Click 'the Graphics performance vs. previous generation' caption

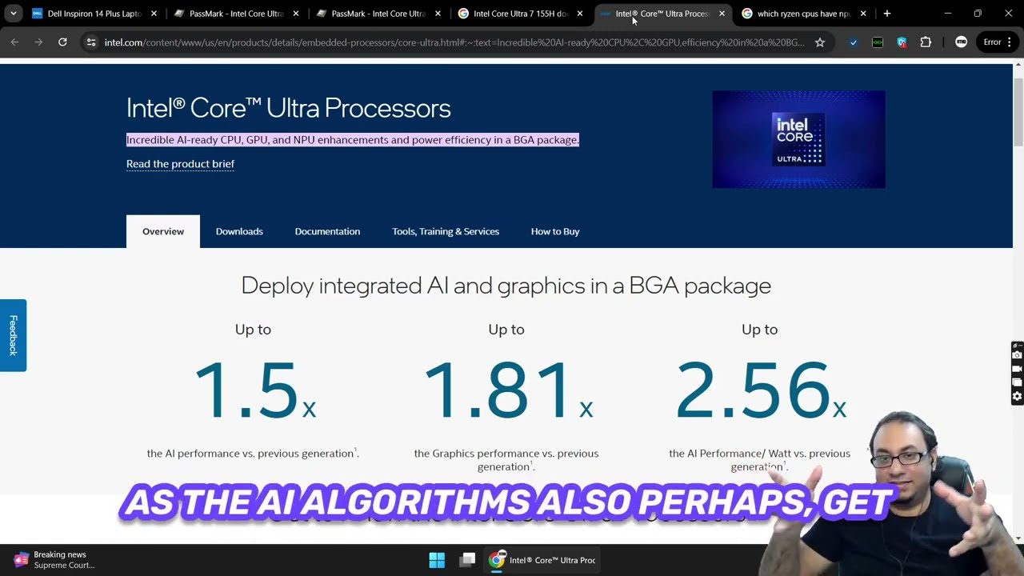coord(506,460)
